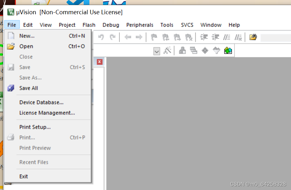Go to previous bookmark icon
291x190 pixels.
coord(165,37)
